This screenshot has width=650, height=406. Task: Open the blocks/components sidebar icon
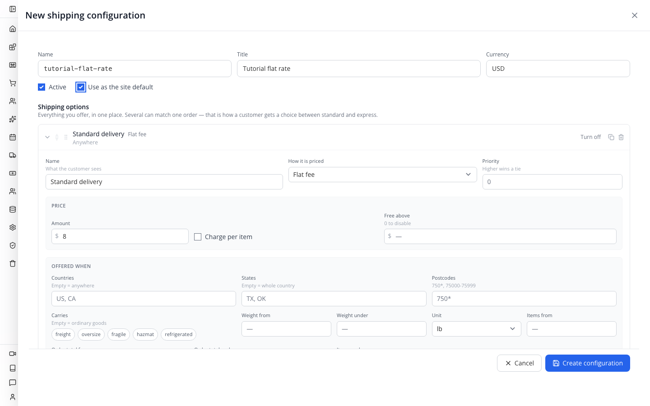coord(13,47)
